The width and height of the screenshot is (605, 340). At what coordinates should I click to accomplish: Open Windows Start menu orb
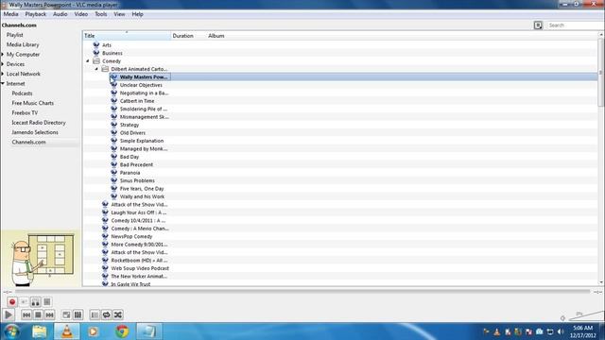tap(12, 331)
